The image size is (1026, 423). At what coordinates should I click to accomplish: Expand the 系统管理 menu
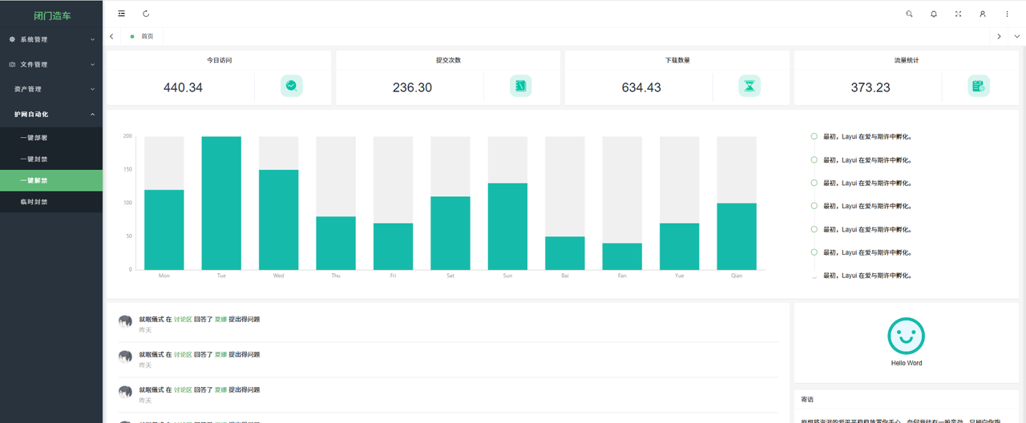pyautogui.click(x=51, y=39)
